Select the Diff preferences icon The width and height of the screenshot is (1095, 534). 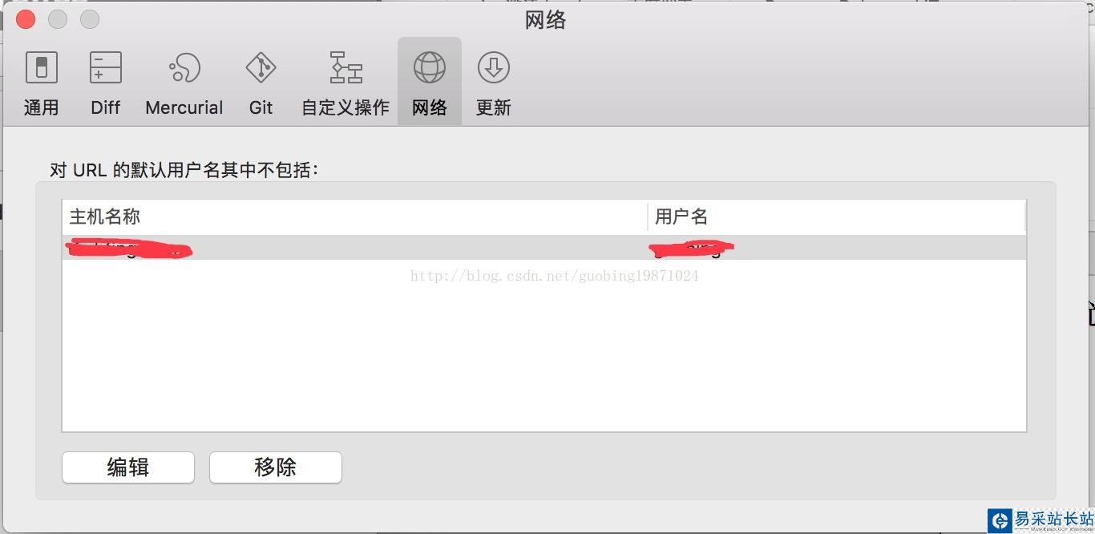pos(106,68)
